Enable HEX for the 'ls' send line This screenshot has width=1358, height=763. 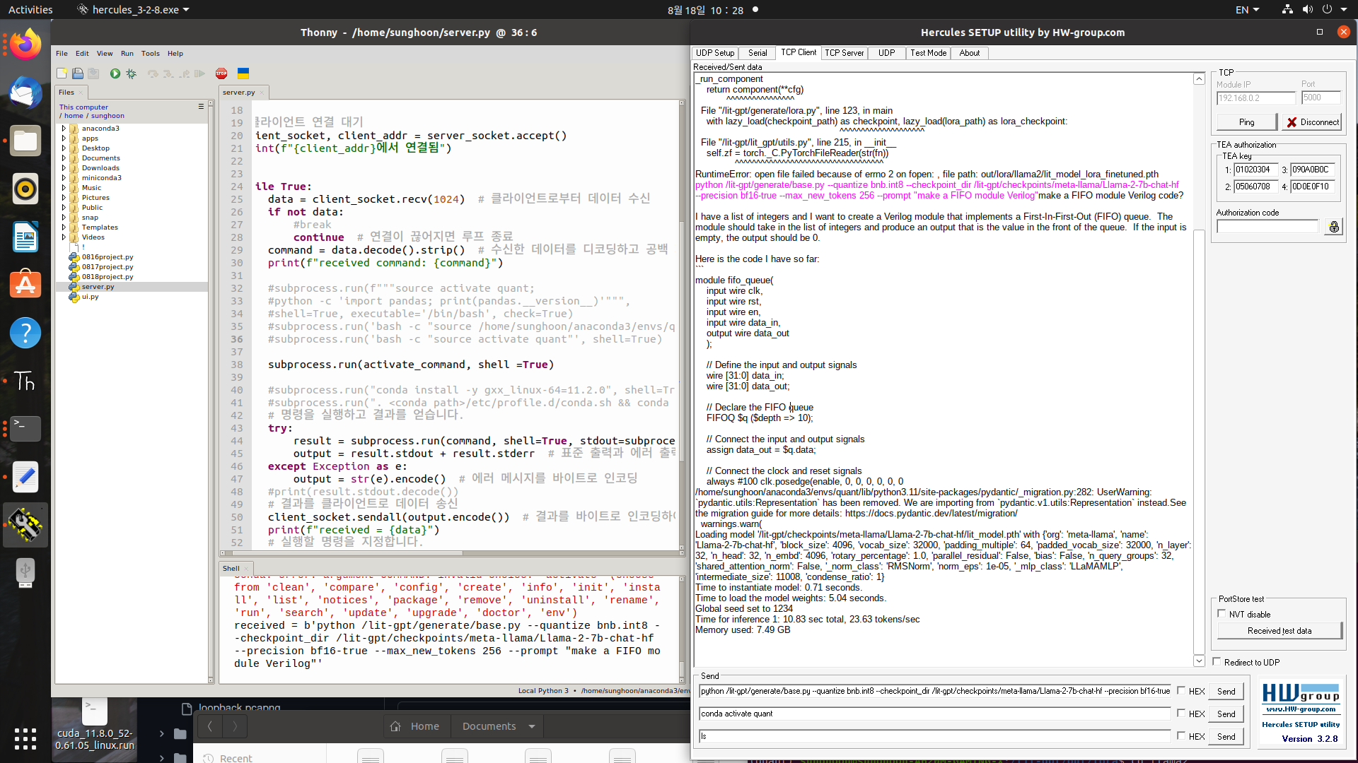point(1181,736)
